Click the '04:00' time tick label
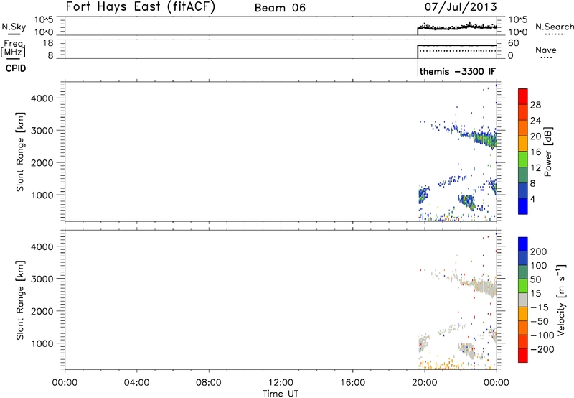 coord(136,383)
